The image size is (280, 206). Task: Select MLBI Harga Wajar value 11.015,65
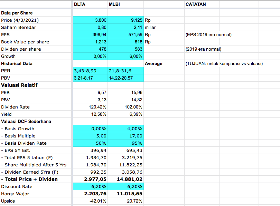126,194
